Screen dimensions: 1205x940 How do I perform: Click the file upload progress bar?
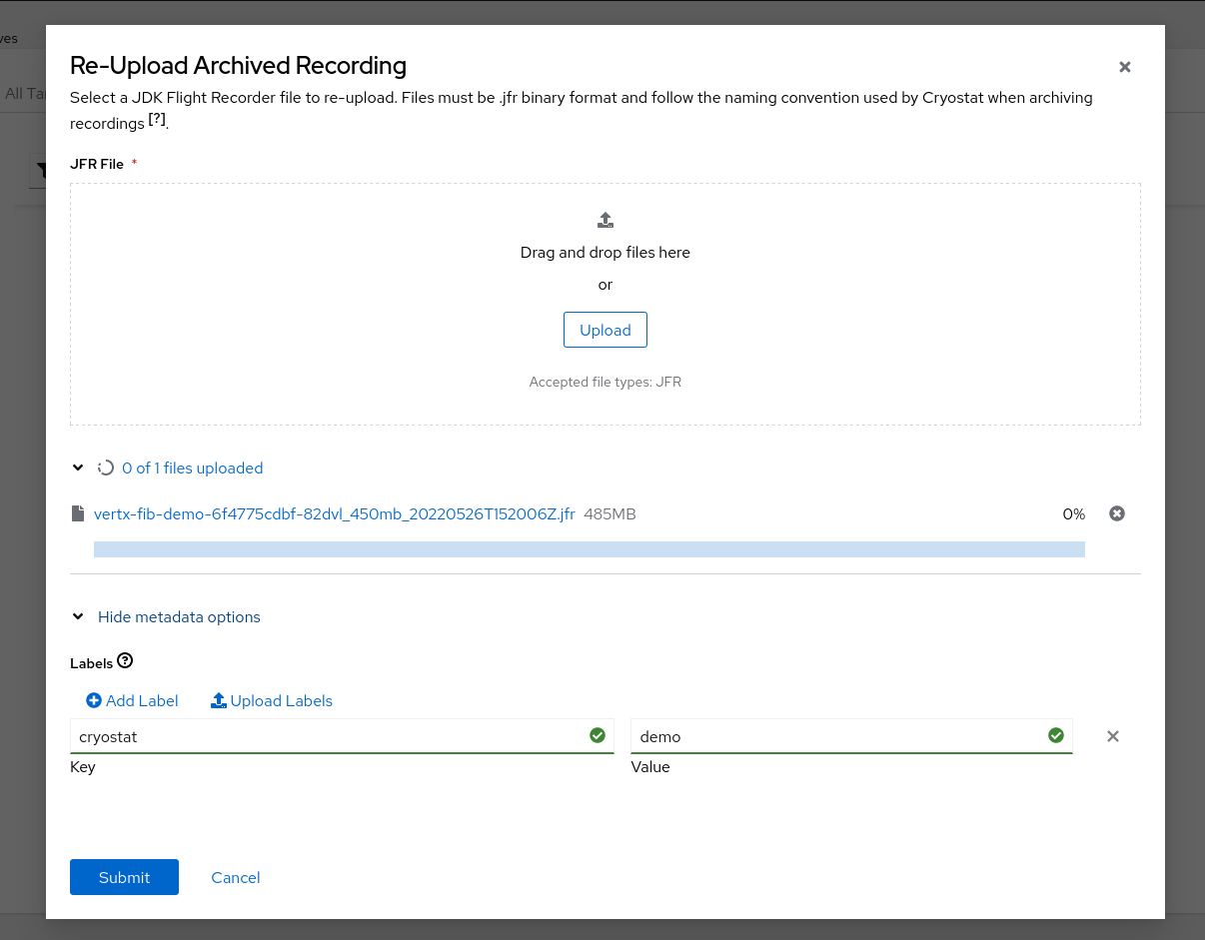tap(589, 549)
